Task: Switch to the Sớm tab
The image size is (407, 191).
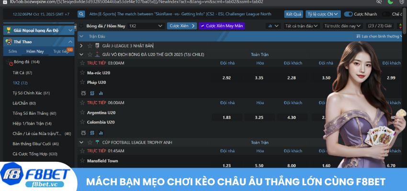Action: click(13, 51)
